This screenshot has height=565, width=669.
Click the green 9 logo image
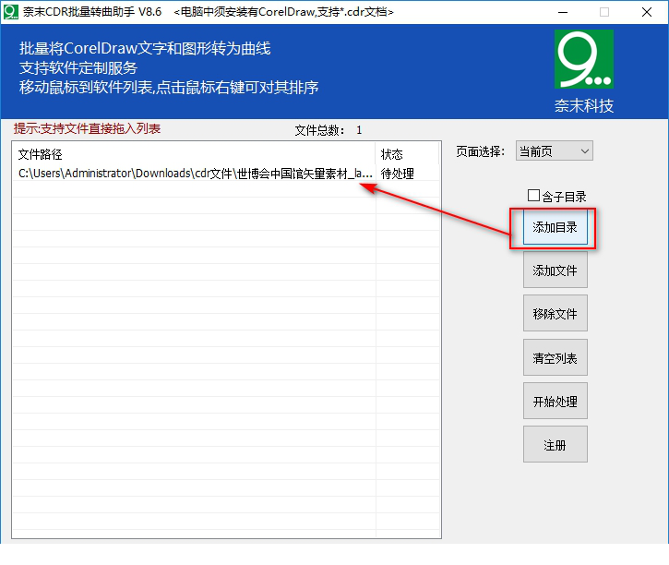[x=583, y=59]
